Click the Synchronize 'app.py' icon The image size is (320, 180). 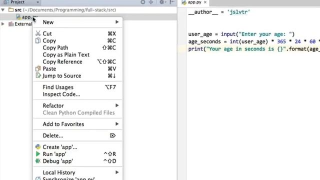(x=38, y=178)
